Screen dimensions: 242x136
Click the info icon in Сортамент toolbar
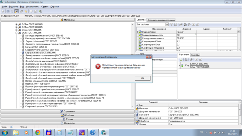point(196,60)
